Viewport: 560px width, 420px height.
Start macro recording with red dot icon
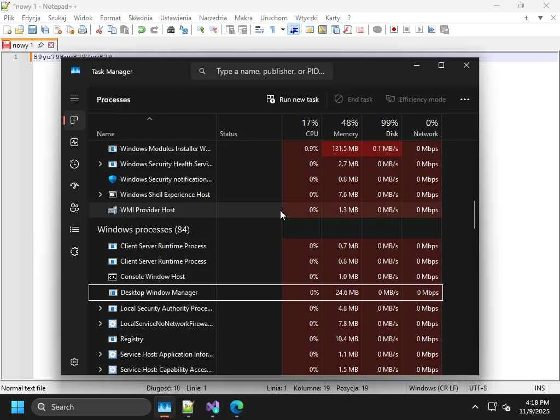[394, 30]
